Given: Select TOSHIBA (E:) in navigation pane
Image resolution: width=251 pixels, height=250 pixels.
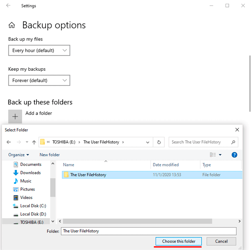Looking at the screenshot, I should [26, 222].
